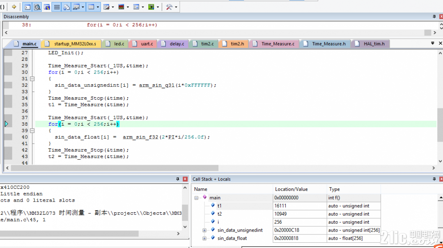Click the variable icon next to t1
Screen dimensions: 443x248
(213, 206)
